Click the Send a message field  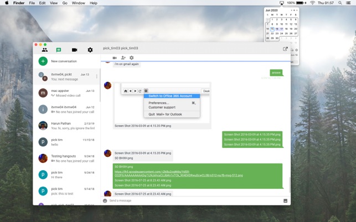pos(195,200)
